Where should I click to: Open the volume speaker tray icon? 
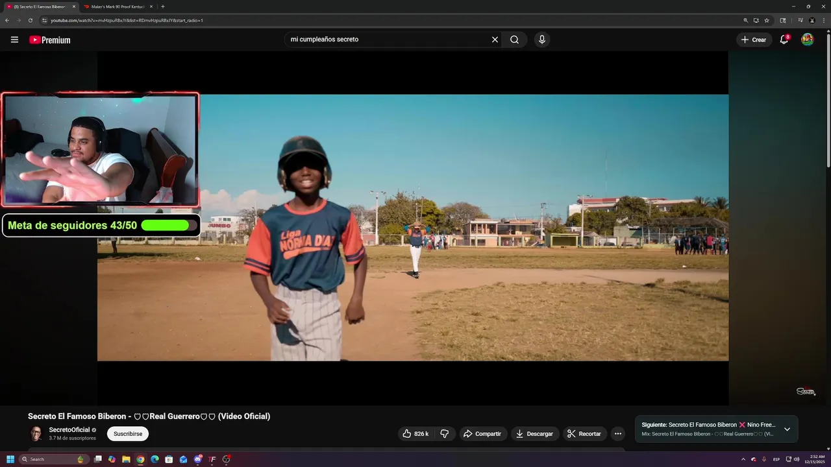[x=797, y=459]
